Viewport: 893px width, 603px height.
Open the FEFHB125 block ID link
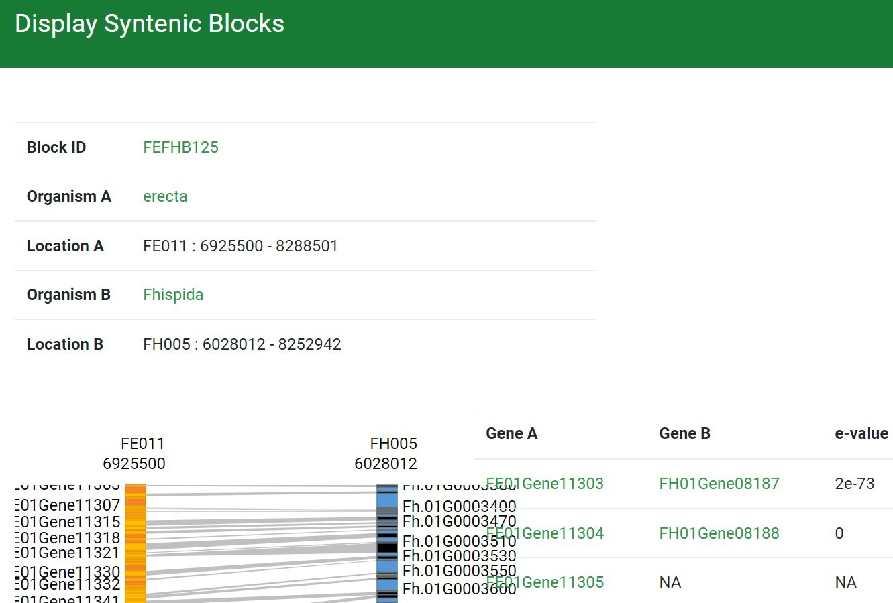coord(180,147)
